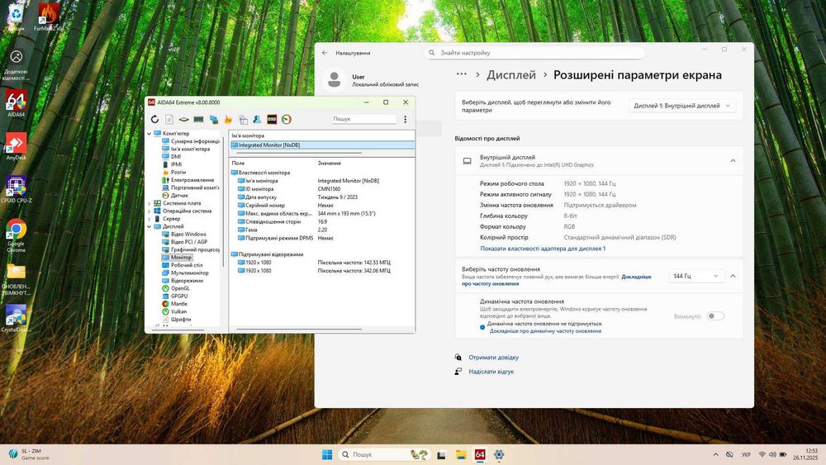Select the 142.53 МГц pixel clock row
Image resolution: width=826 pixels, height=465 pixels.
click(322, 263)
